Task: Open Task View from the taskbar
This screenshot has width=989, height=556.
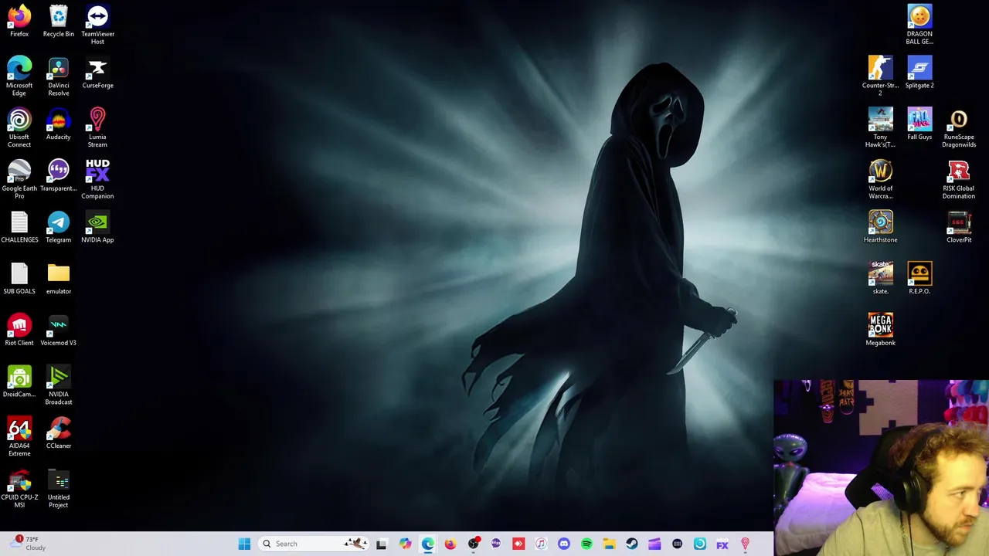Action: (x=381, y=544)
